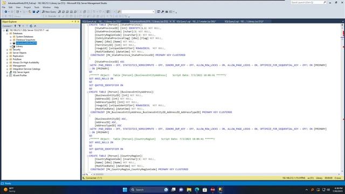Open the Project menu
345x194 pixels.
pyautogui.click(x=27, y=7)
